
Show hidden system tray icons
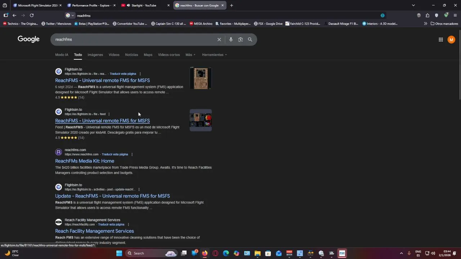pyautogui.click(x=401, y=253)
